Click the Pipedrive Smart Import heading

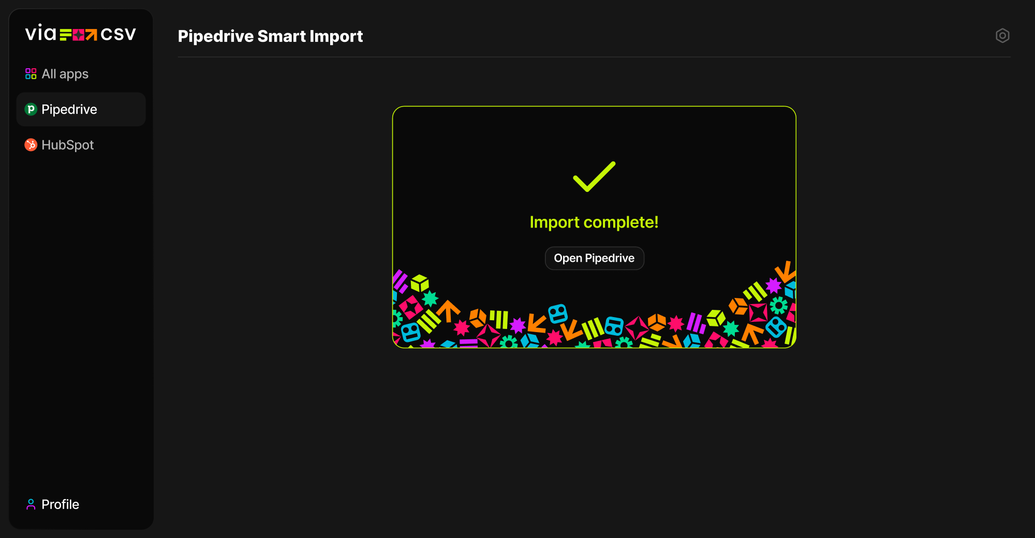(270, 36)
